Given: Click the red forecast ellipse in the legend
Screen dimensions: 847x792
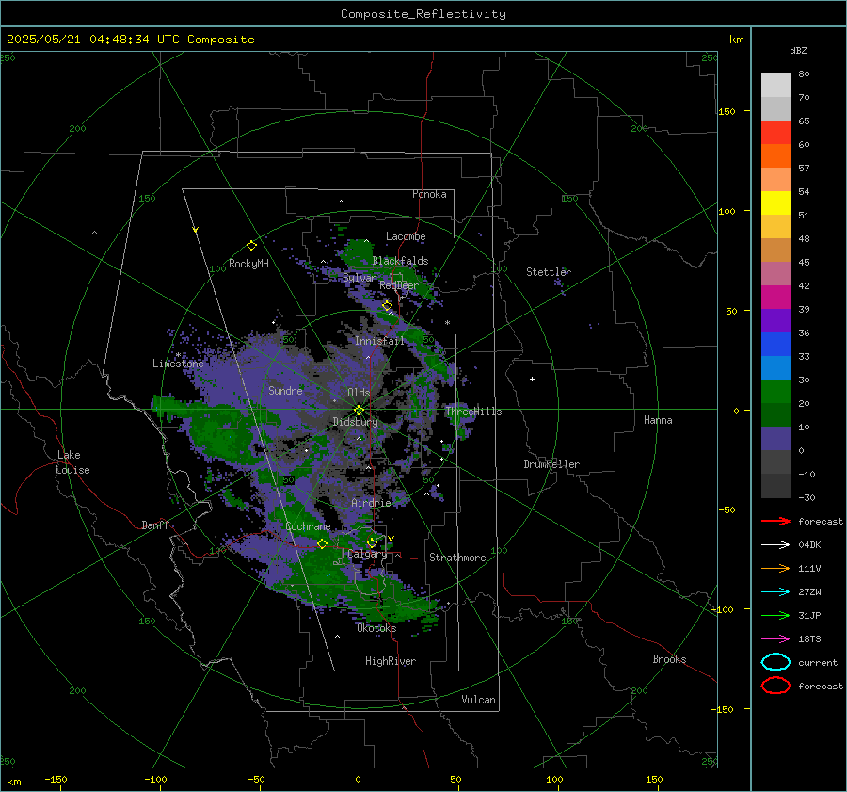Looking at the screenshot, I should pos(775,686).
